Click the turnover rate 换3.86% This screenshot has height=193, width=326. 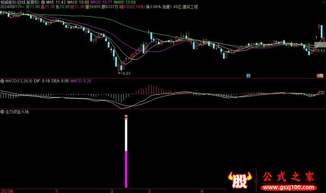(x=154, y=7)
